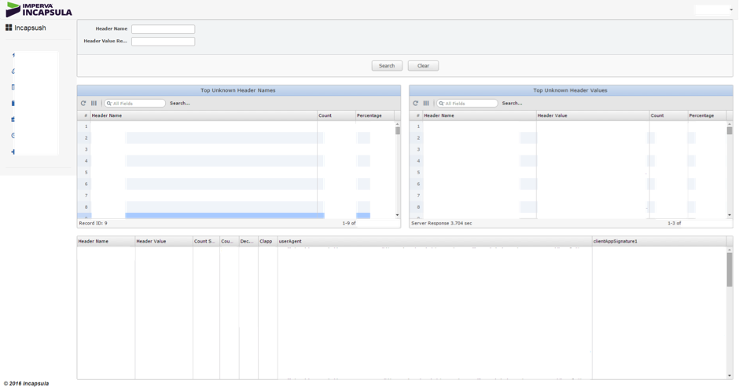Select row 7 in Top Unknown Header Values
This screenshot has height=391, width=739.
[x=568, y=195]
